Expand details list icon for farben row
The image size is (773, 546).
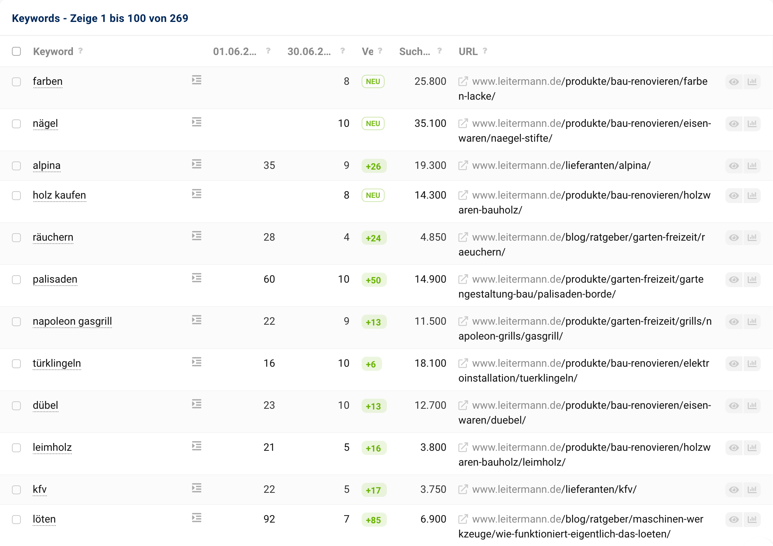196,80
